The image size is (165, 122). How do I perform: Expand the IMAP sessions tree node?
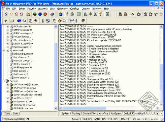(x=8, y=30)
